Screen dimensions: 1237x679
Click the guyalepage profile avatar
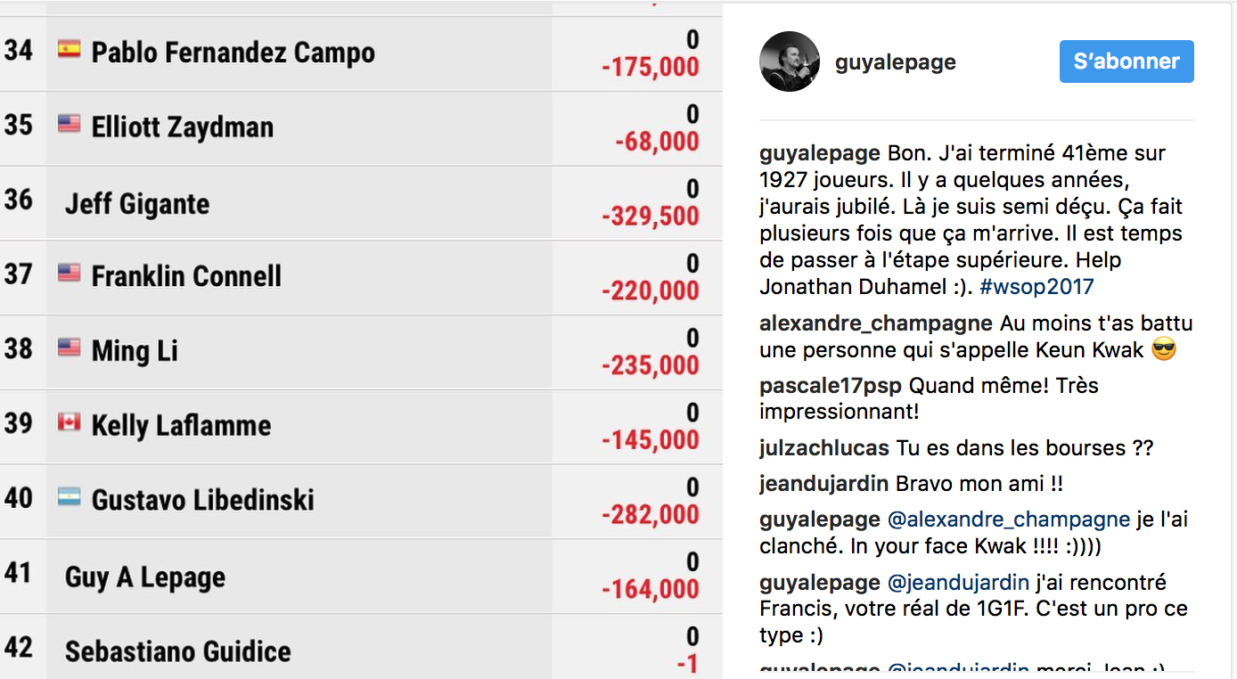790,61
